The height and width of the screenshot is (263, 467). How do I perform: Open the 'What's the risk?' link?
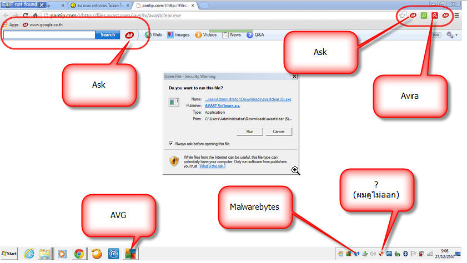pos(212,166)
